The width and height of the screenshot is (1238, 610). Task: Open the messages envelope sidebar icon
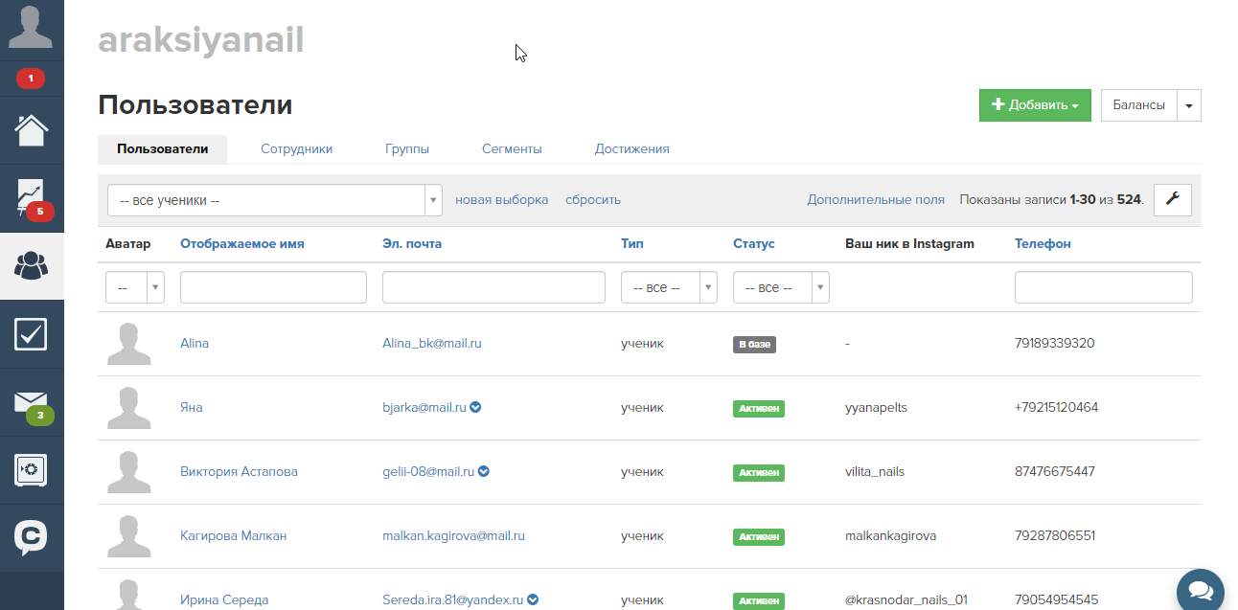pos(32,402)
